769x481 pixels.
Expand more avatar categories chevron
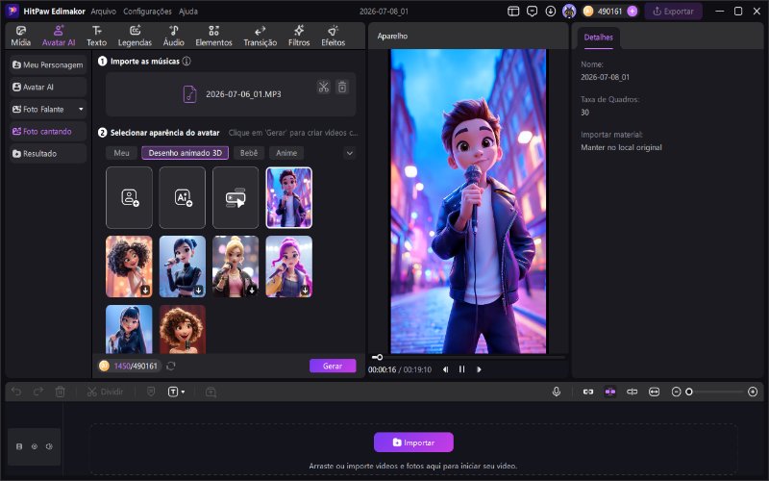(x=350, y=153)
